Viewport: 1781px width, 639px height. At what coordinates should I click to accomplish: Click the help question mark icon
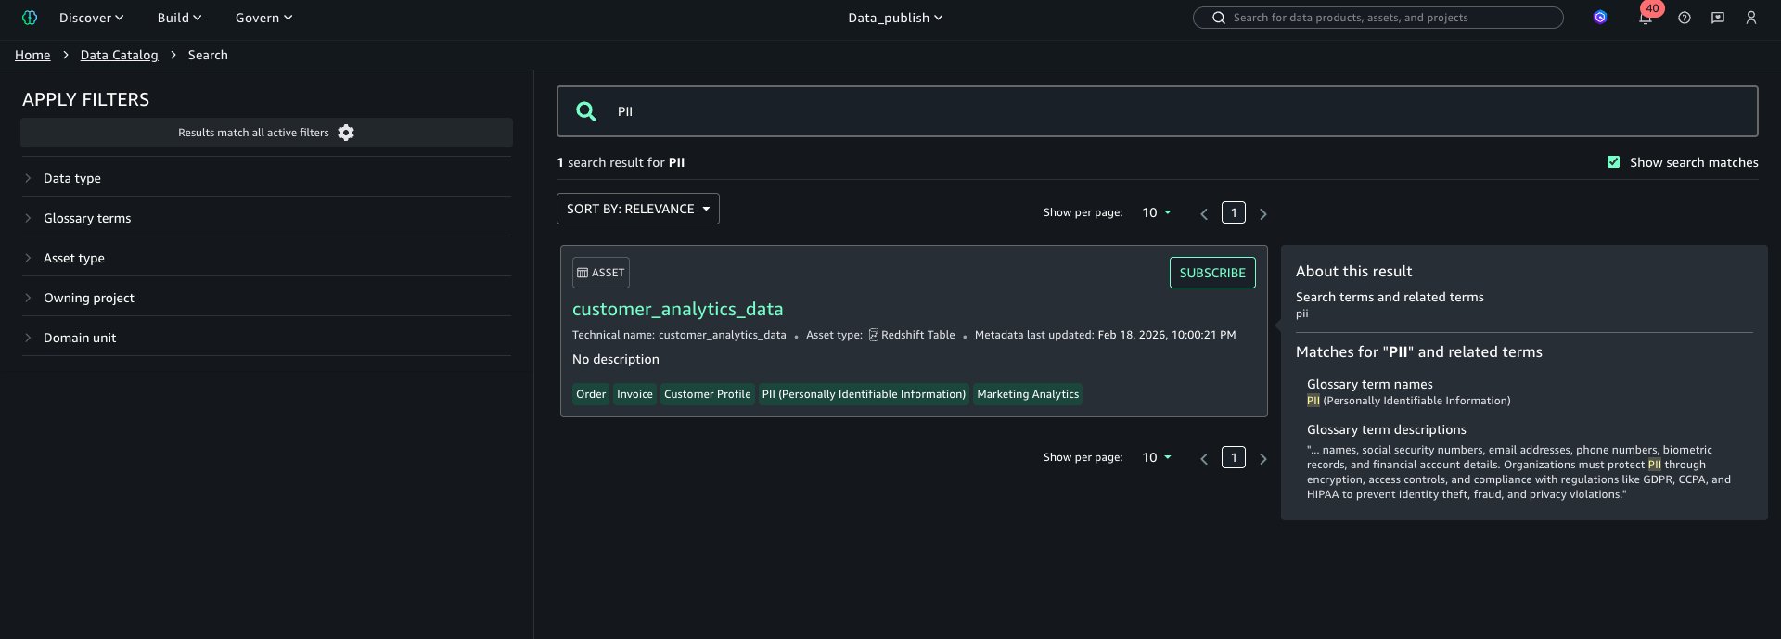pos(1685,18)
